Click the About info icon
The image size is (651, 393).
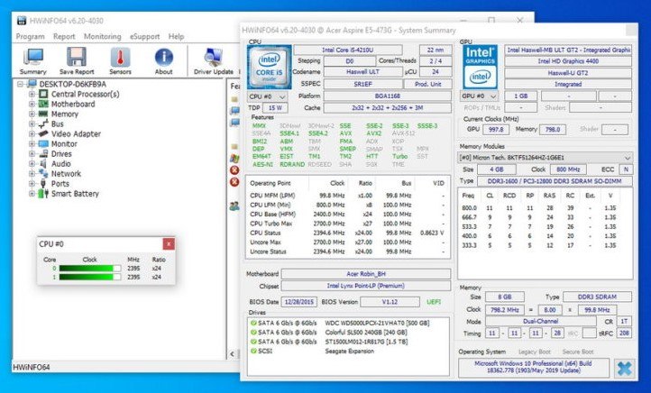(163, 60)
